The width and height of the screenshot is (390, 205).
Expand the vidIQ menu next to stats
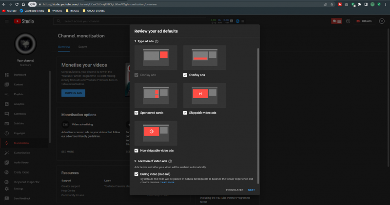pos(243,21)
